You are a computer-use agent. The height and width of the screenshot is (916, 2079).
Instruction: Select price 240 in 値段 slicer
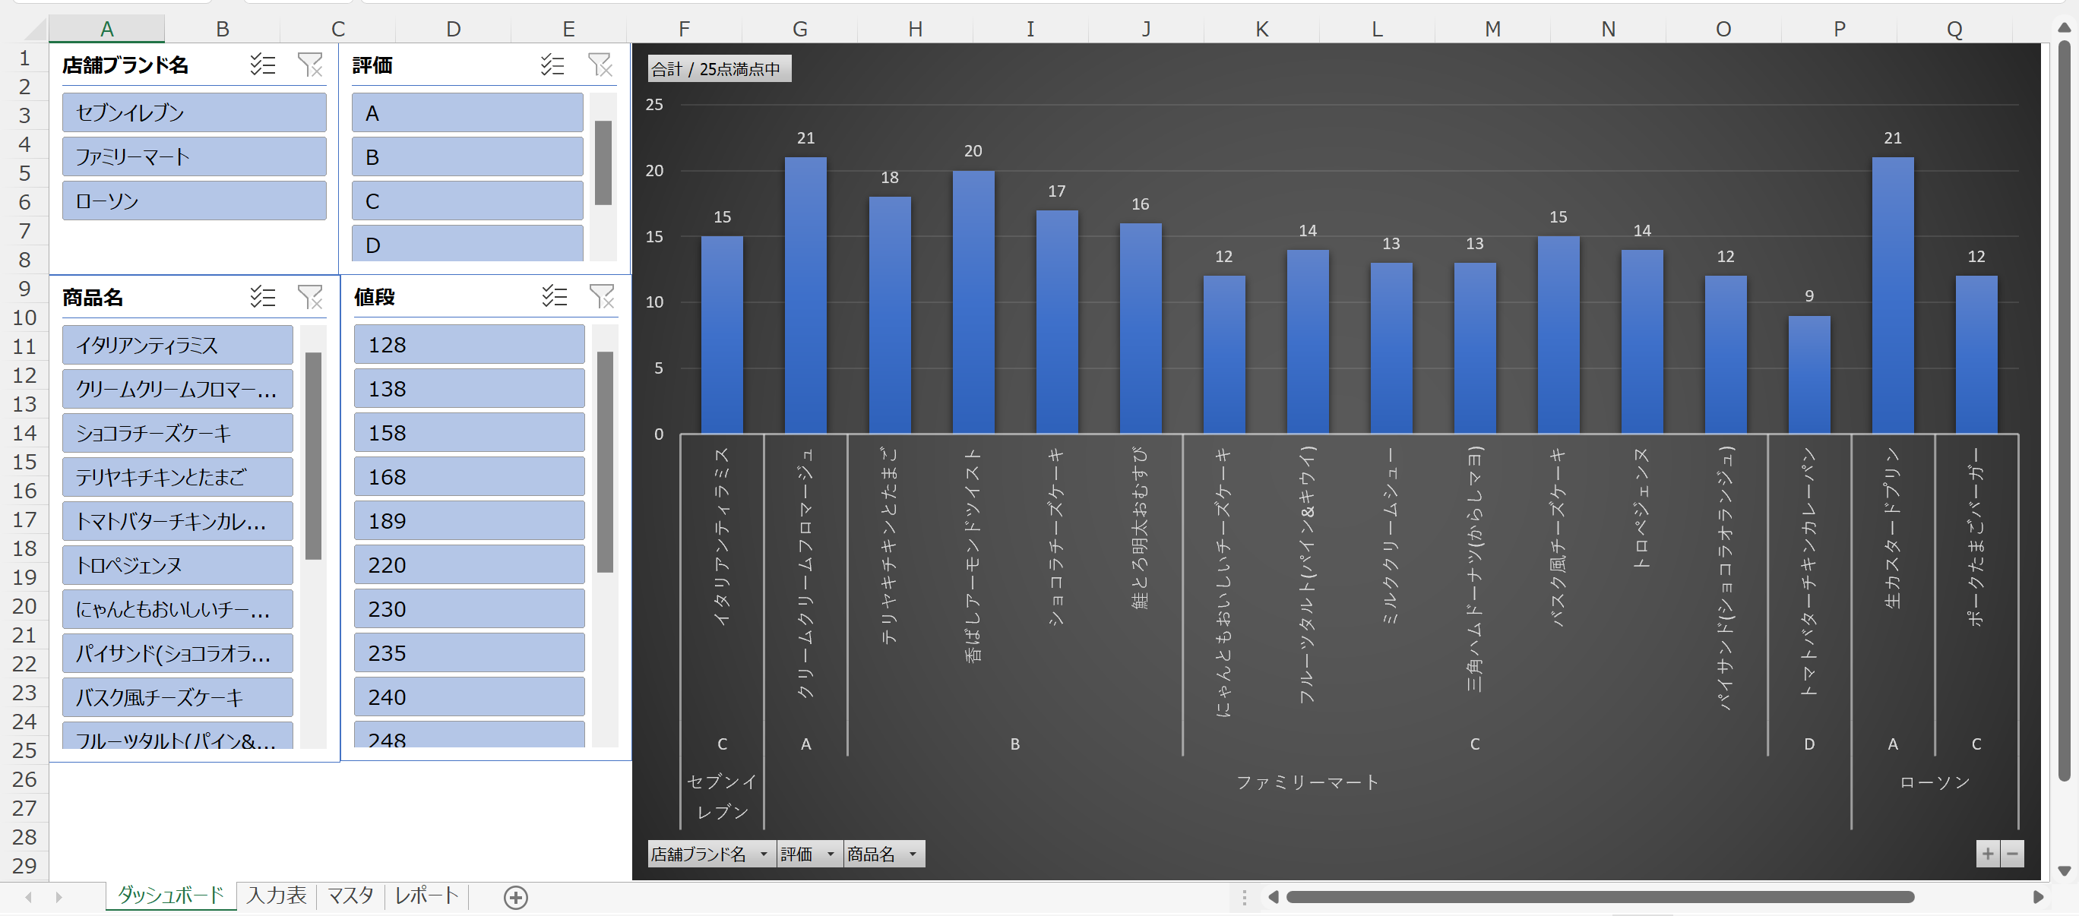tap(469, 696)
